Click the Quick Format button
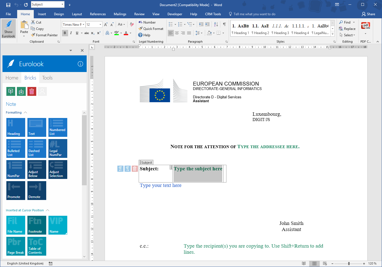This screenshot has width=382, height=267. [x=151, y=29]
